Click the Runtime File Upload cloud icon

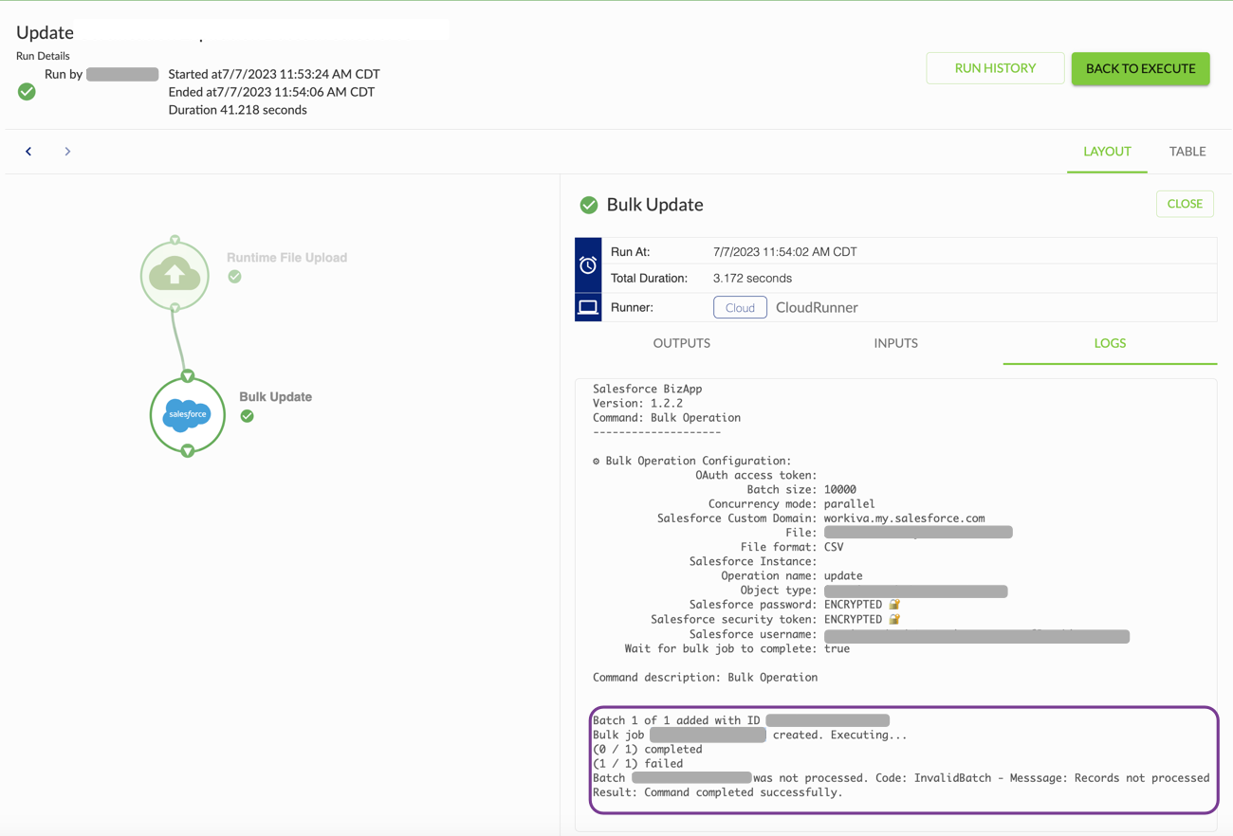(x=175, y=275)
